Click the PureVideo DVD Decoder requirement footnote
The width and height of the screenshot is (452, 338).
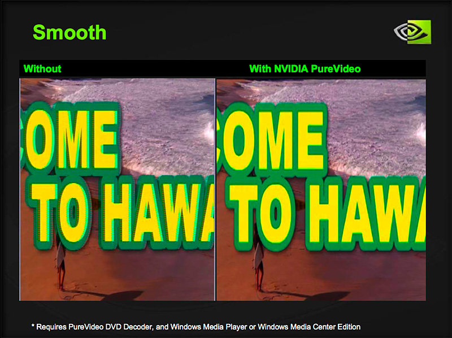(x=196, y=327)
